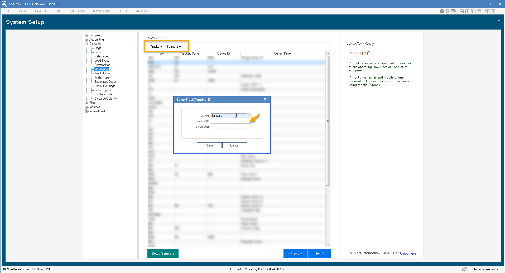Click the messages icon in status bar
The width and height of the screenshot is (505, 273).
tap(464, 269)
